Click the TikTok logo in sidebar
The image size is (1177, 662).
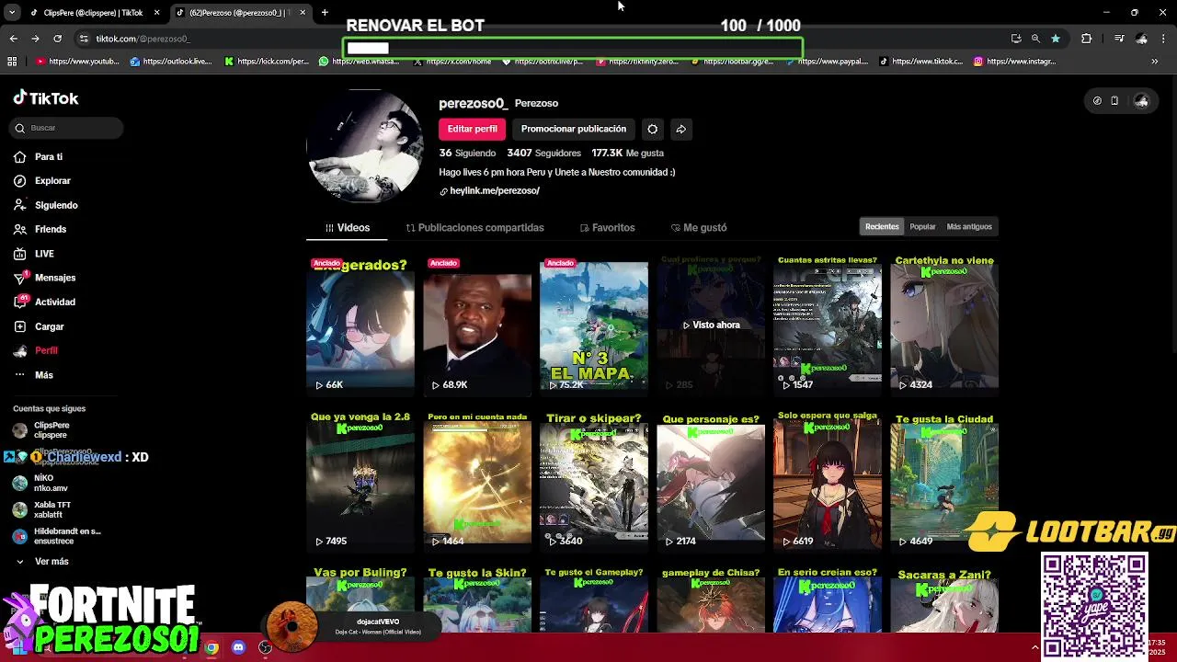coord(46,98)
